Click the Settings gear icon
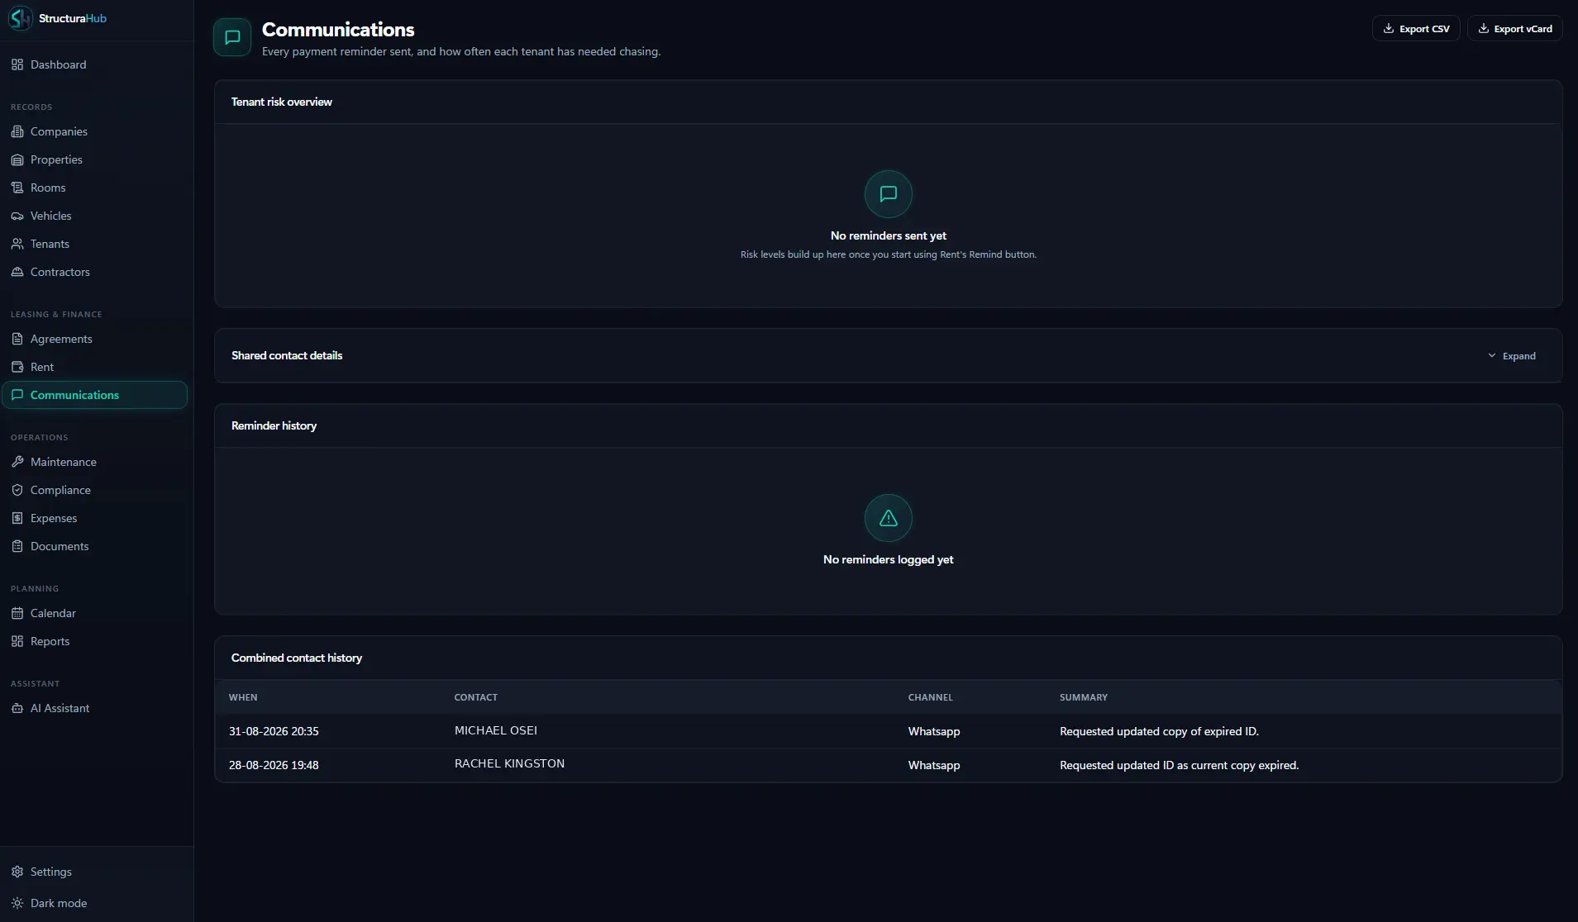This screenshot has width=1578, height=922. 17,872
